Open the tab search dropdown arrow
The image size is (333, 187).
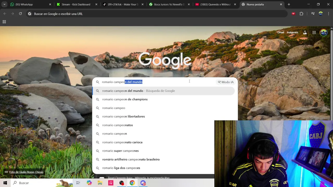4,4
